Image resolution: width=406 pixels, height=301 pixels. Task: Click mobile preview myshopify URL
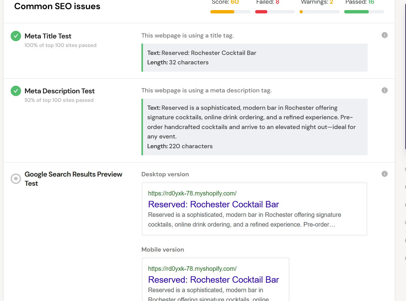[192, 269]
